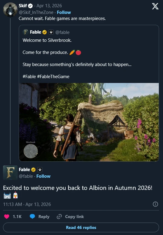Viewport: 163px width, 235px height.
Task: Follow the @Skif_InTheZone account
Action: (64, 12)
